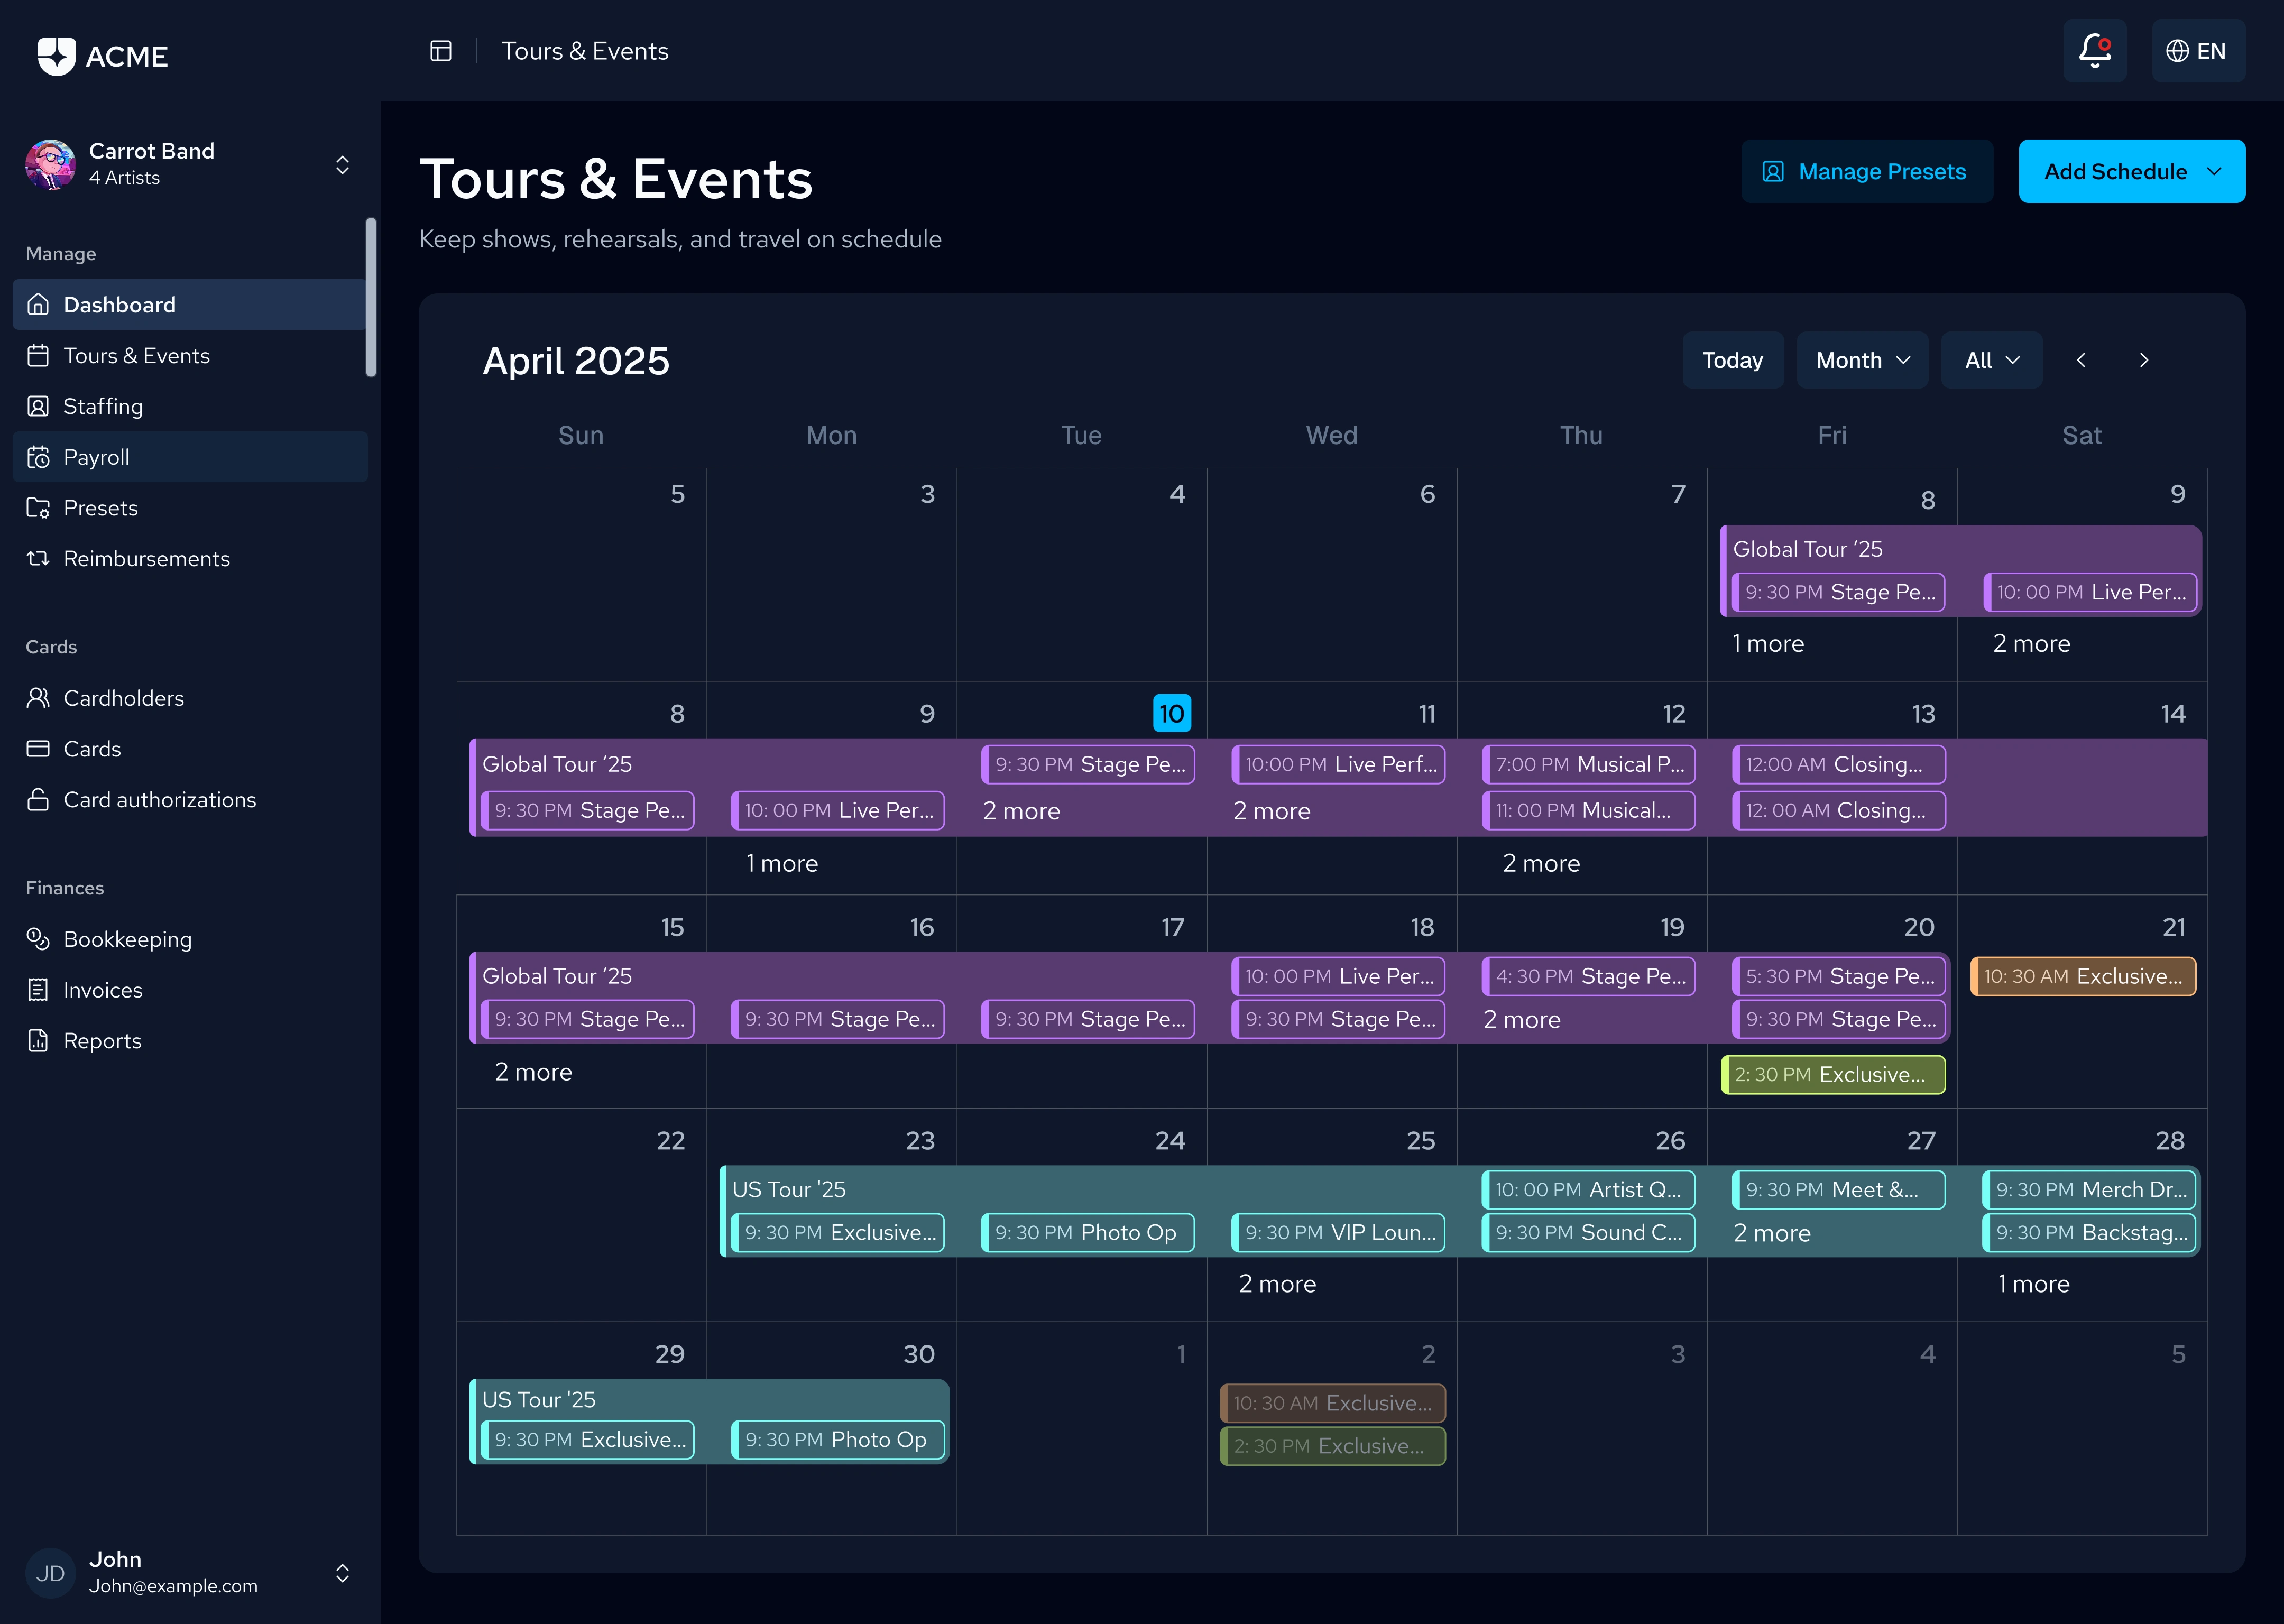Expand the Carrot Band team switcher
Image resolution: width=2284 pixels, height=1624 pixels.
[x=342, y=164]
